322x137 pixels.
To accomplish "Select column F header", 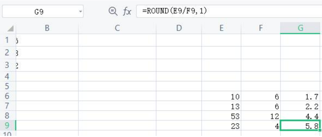I will 261,28.
